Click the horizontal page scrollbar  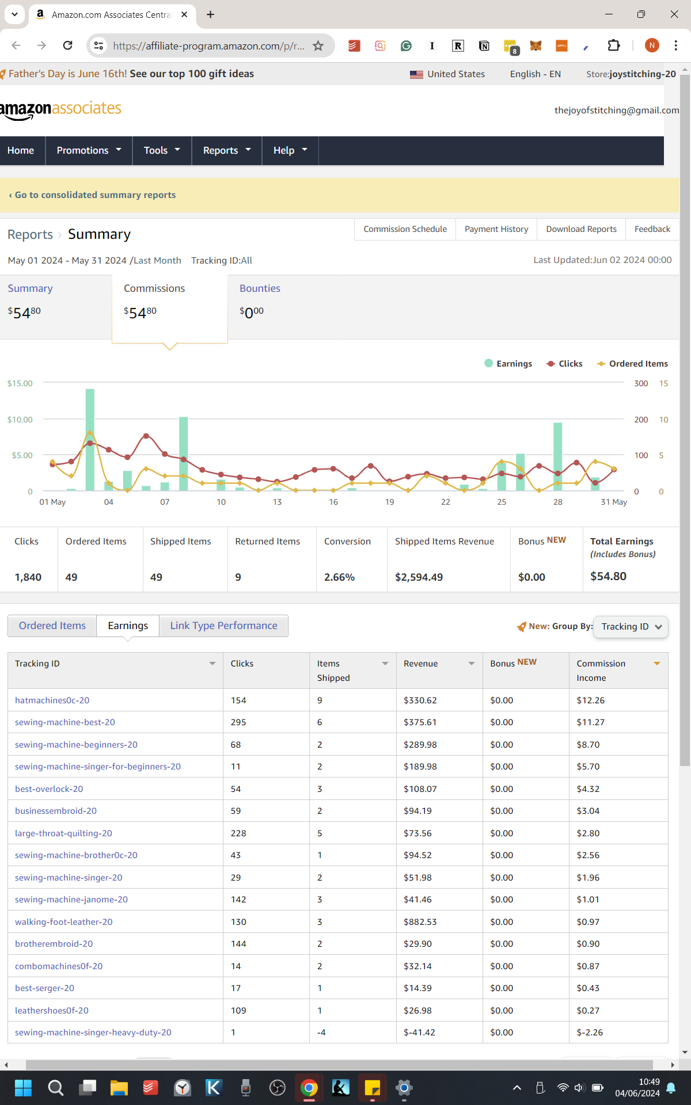340,1065
